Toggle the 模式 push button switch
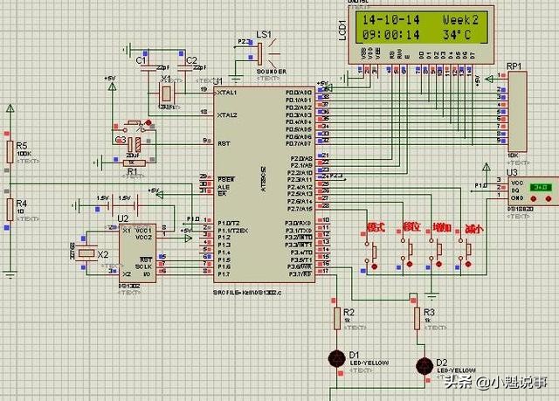The width and height of the screenshot is (559, 401). [x=371, y=252]
